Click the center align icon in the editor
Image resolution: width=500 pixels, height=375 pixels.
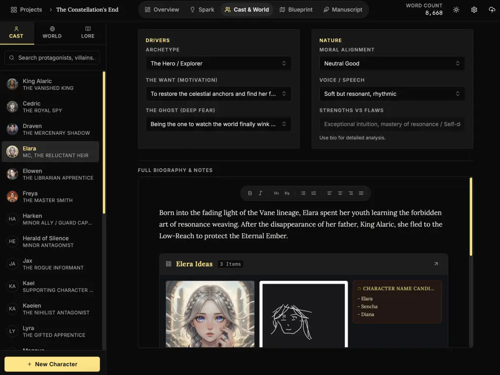coord(339,193)
